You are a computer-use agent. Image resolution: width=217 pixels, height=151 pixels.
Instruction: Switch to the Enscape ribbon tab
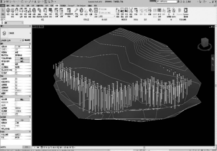[x=71, y=5]
